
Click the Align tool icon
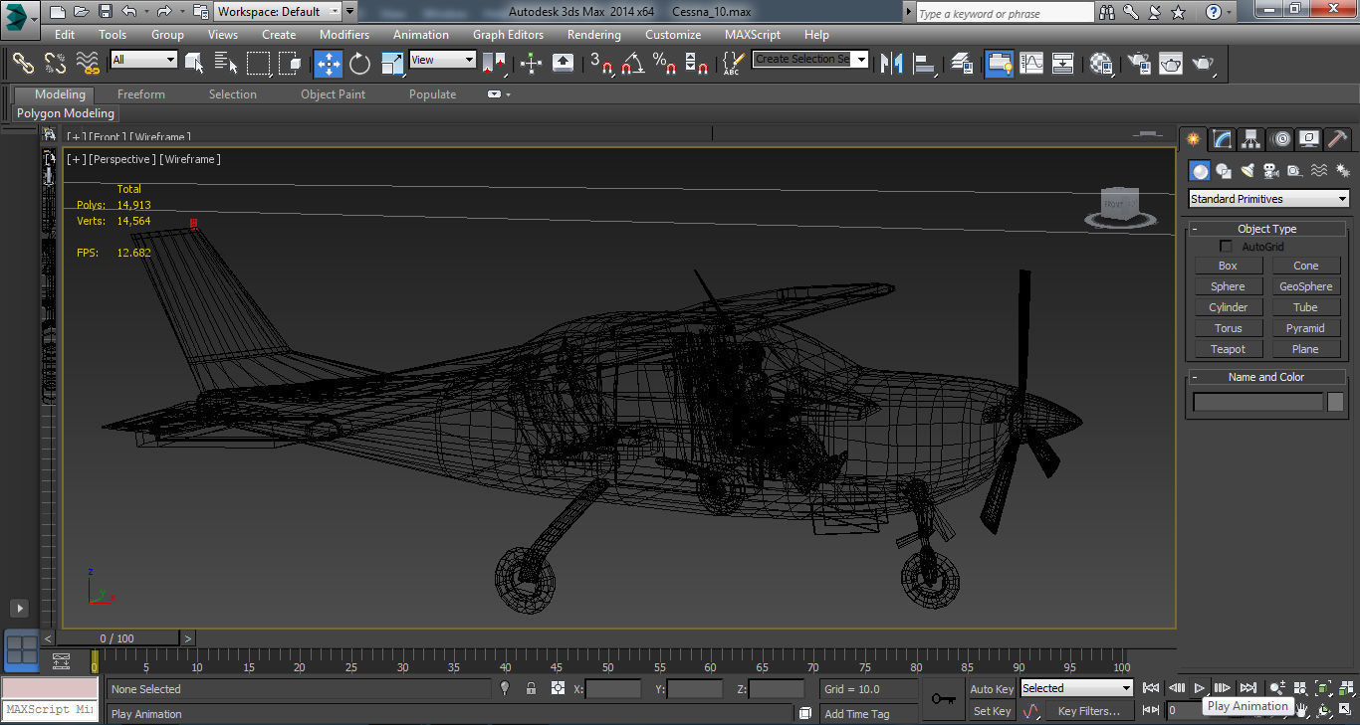click(924, 64)
